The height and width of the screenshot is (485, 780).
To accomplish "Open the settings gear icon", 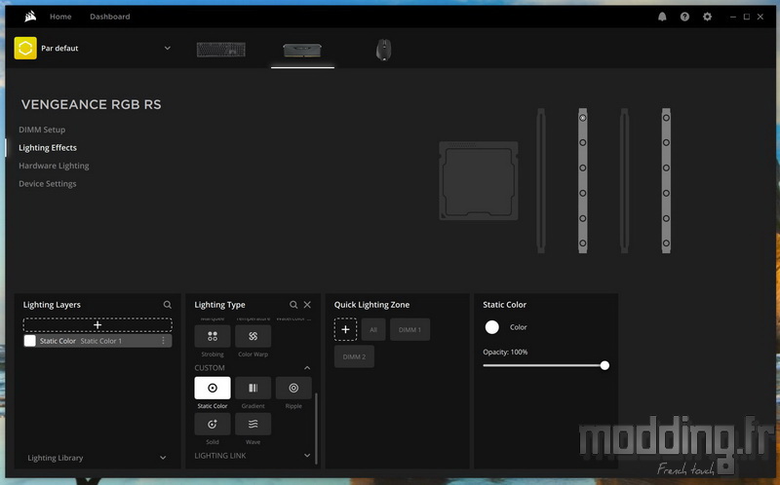I will click(707, 17).
